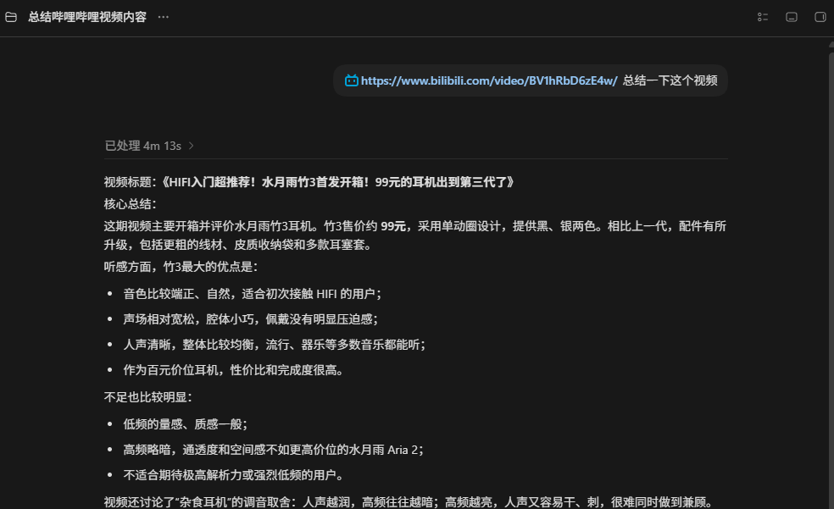
Task: Open the bilibili video link BV1hRbD6zE4w
Action: tap(489, 80)
